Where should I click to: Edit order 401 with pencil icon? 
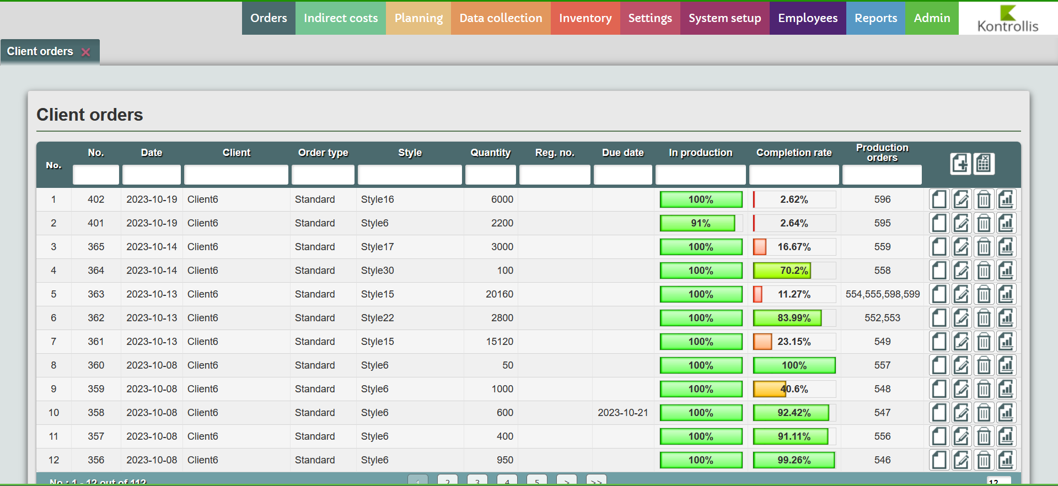pos(962,223)
